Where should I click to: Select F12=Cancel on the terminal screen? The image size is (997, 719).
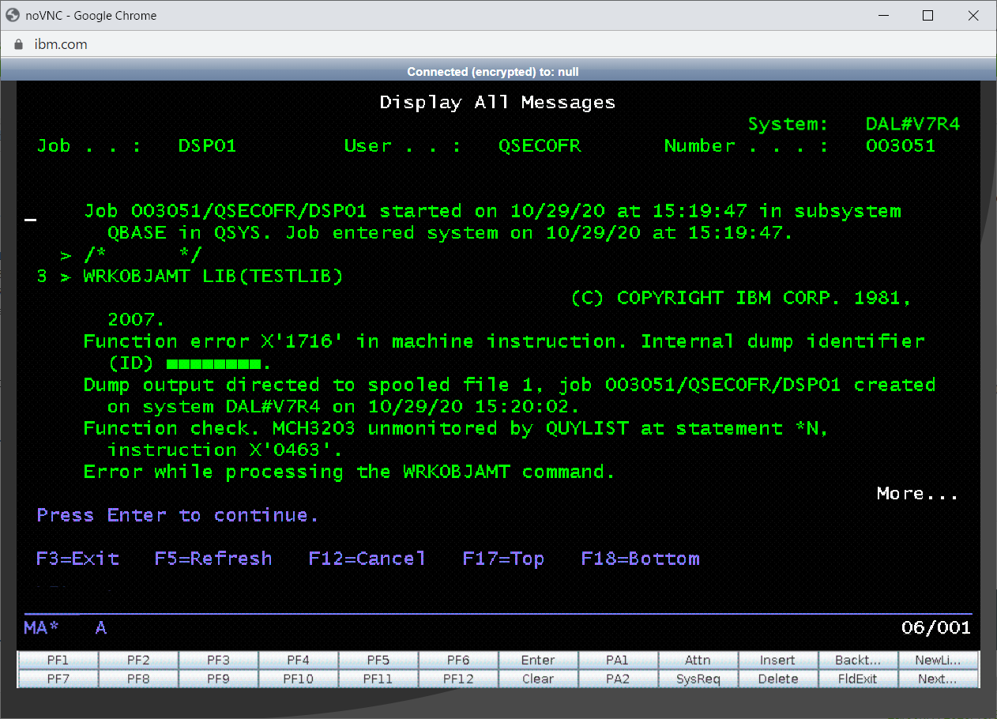click(x=367, y=559)
